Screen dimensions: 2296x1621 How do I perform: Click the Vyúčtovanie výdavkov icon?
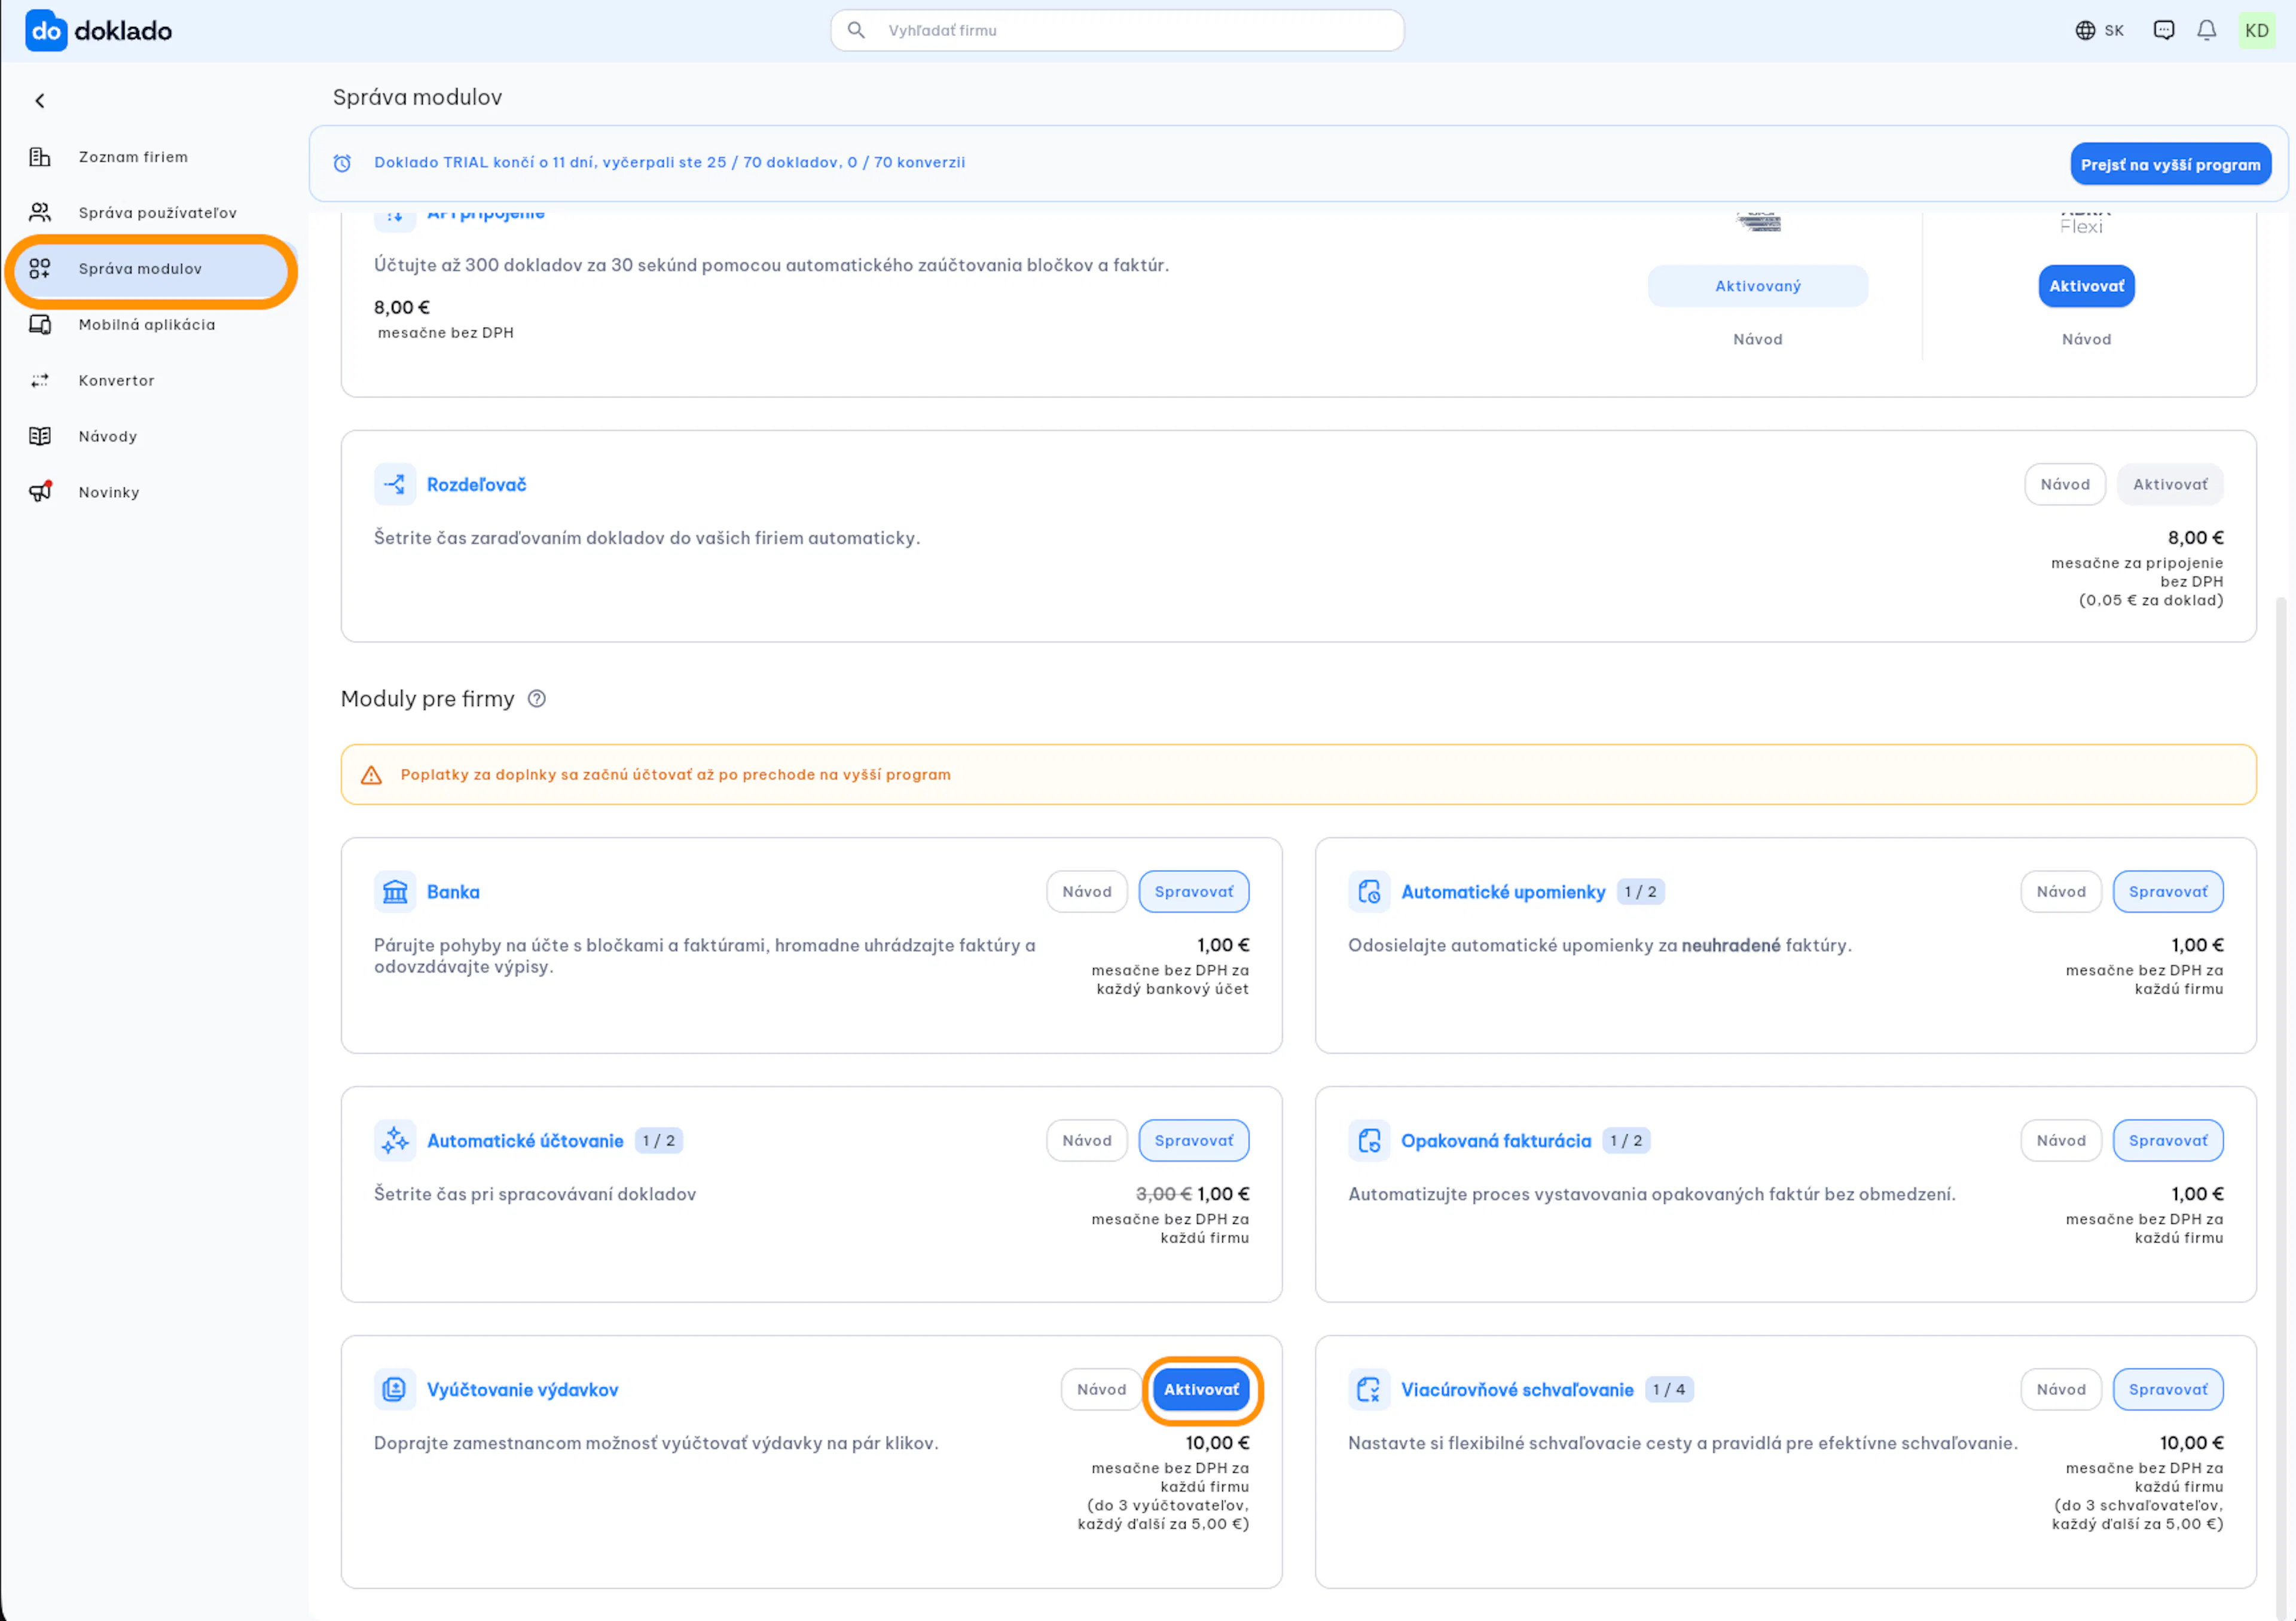click(x=395, y=1390)
